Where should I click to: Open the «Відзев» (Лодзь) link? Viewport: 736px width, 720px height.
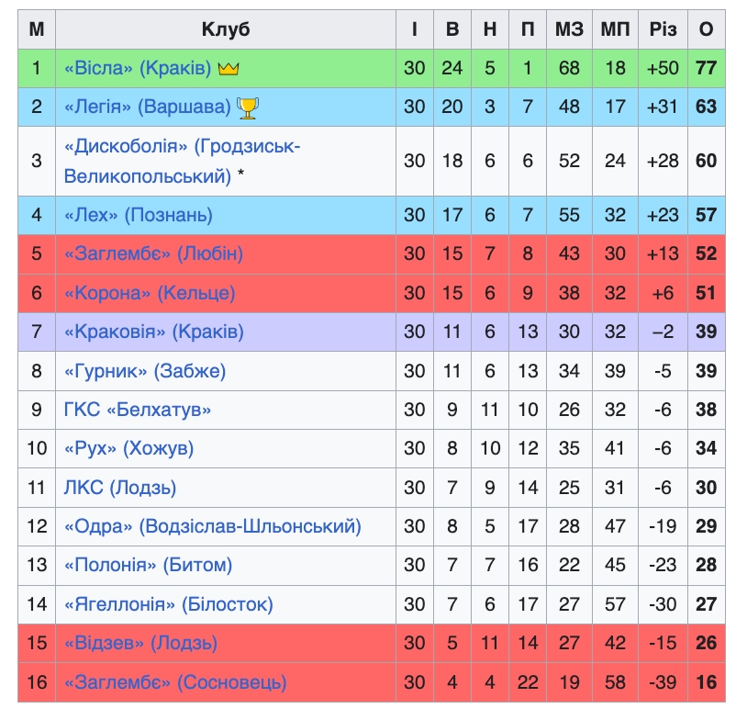click(x=140, y=644)
